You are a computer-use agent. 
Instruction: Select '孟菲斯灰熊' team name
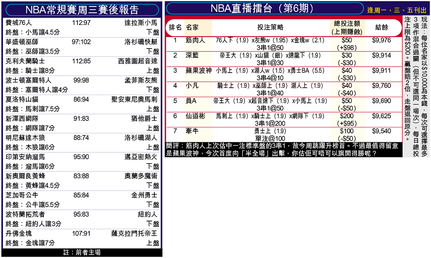point(141,80)
